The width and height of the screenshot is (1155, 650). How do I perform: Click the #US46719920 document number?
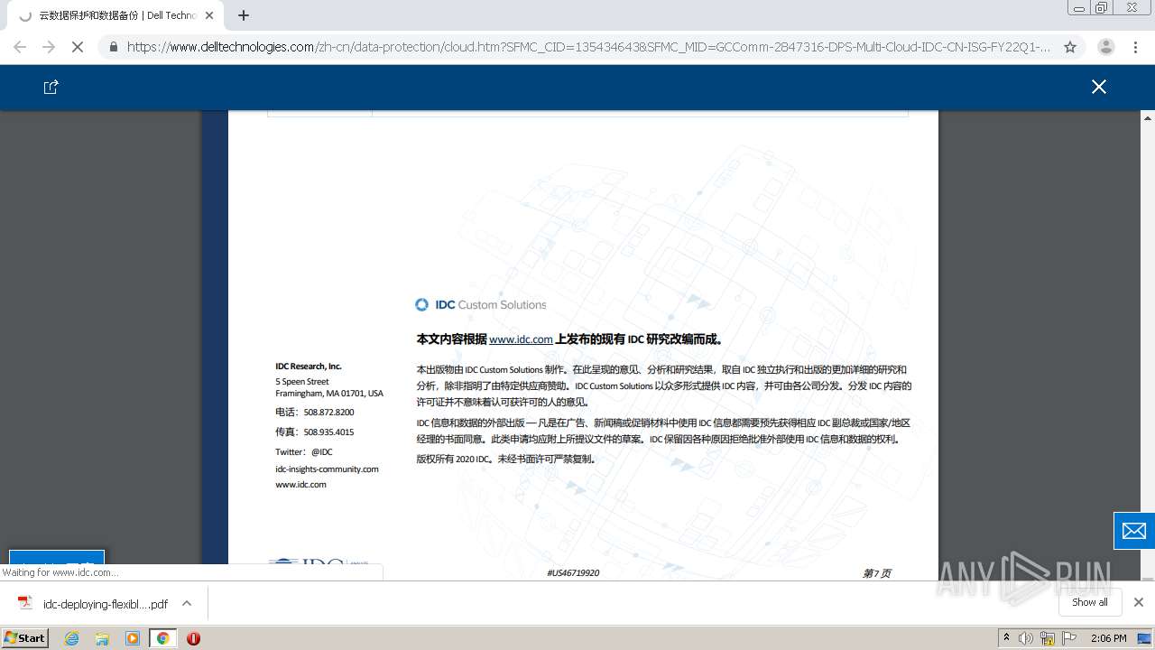pyautogui.click(x=573, y=573)
